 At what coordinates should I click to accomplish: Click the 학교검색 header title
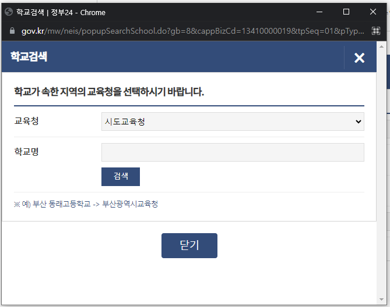pyautogui.click(x=29, y=56)
